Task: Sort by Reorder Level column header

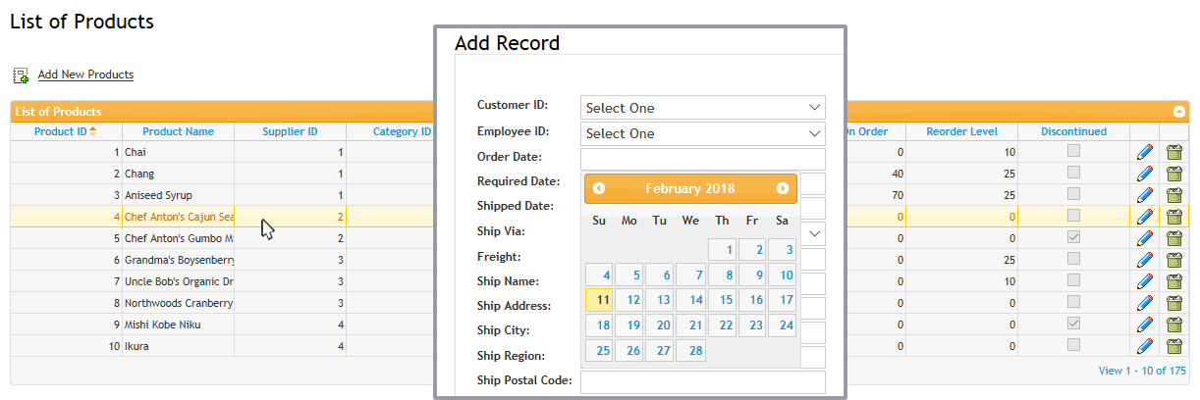Action: tap(961, 131)
